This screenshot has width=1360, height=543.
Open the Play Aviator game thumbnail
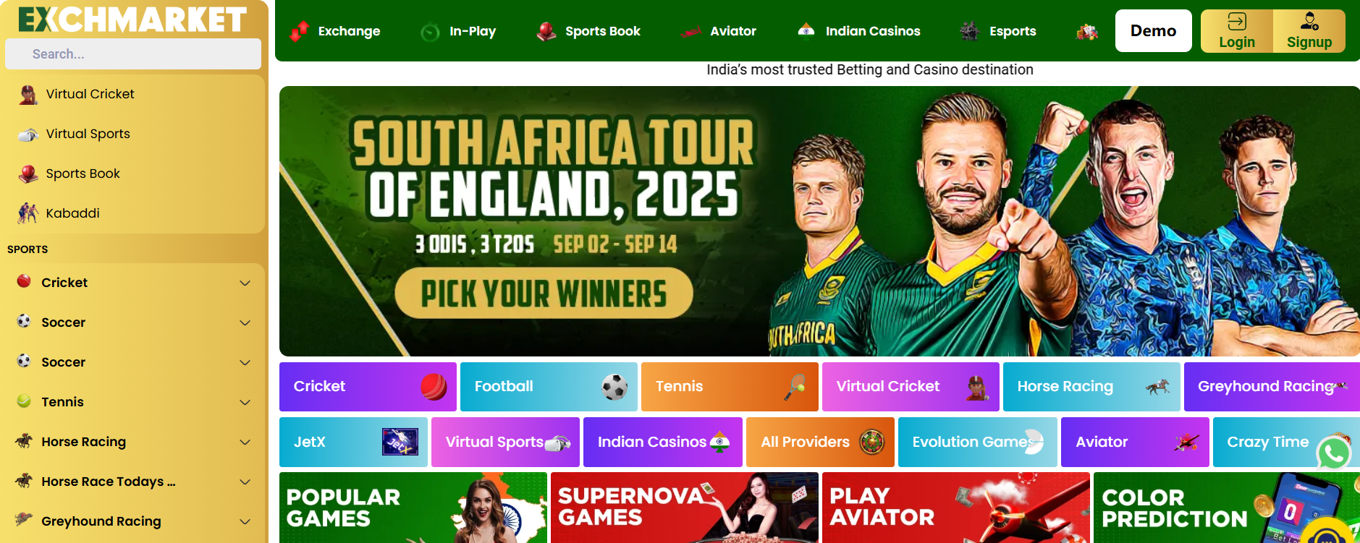point(955,508)
